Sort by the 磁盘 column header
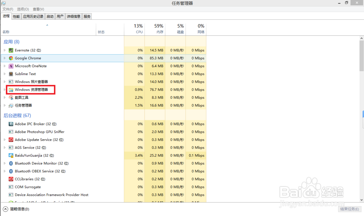Image resolution: width=364 pixels, height=216 pixels. pos(175,29)
